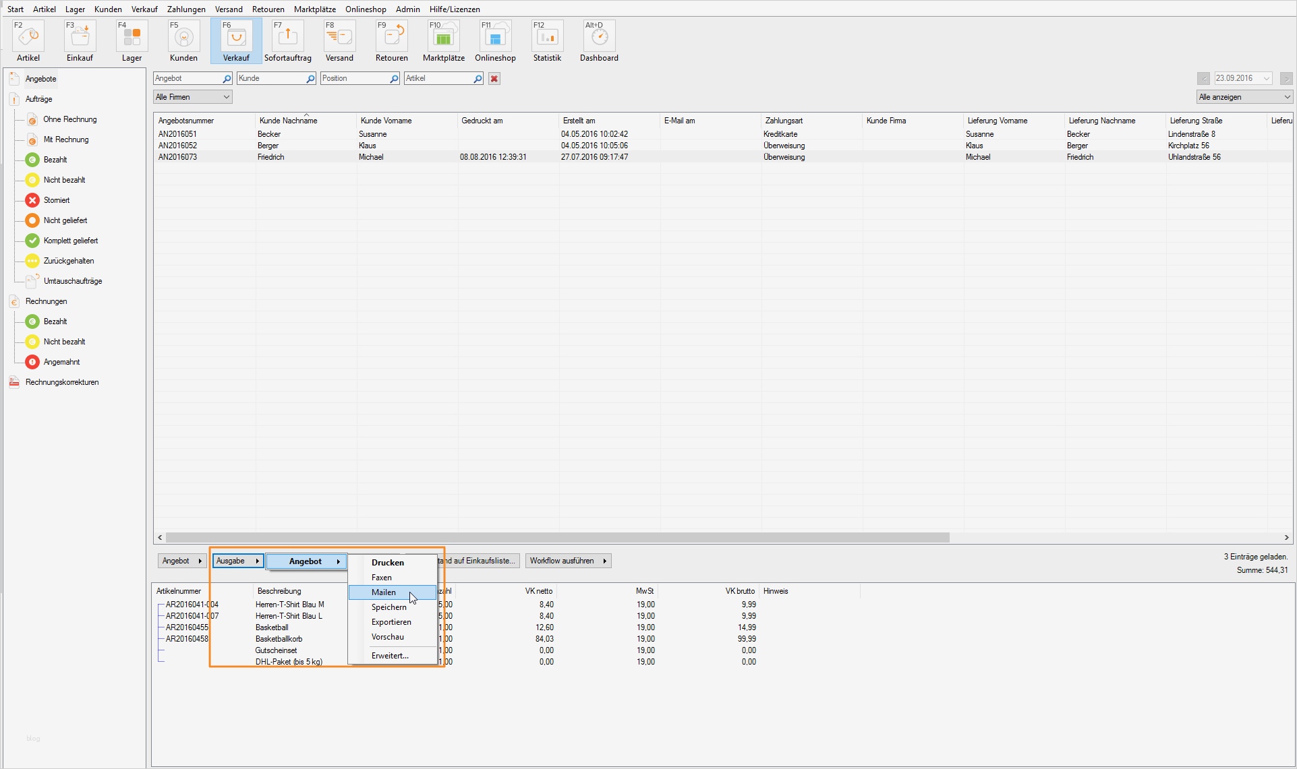Select the Storniert order filter

56,200
